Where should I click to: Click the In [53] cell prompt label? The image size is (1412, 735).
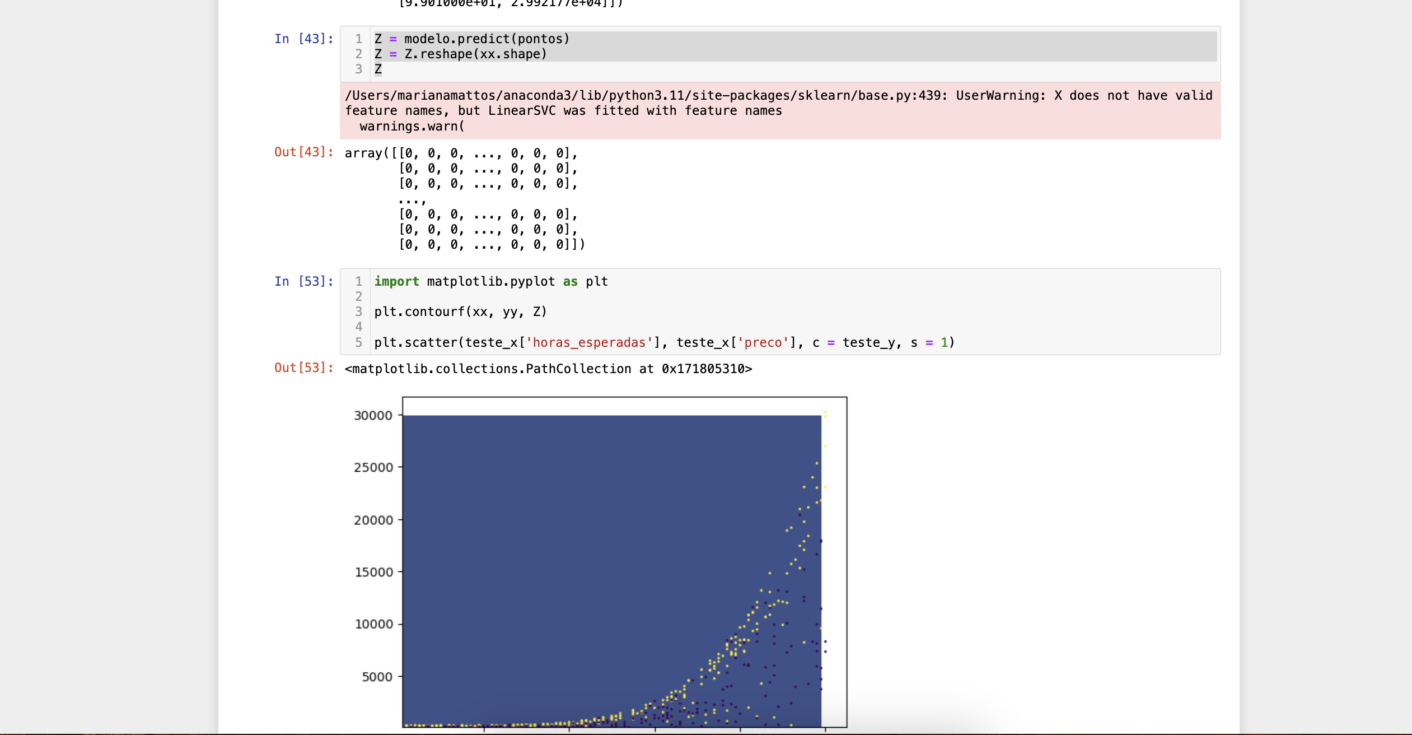[x=303, y=281]
